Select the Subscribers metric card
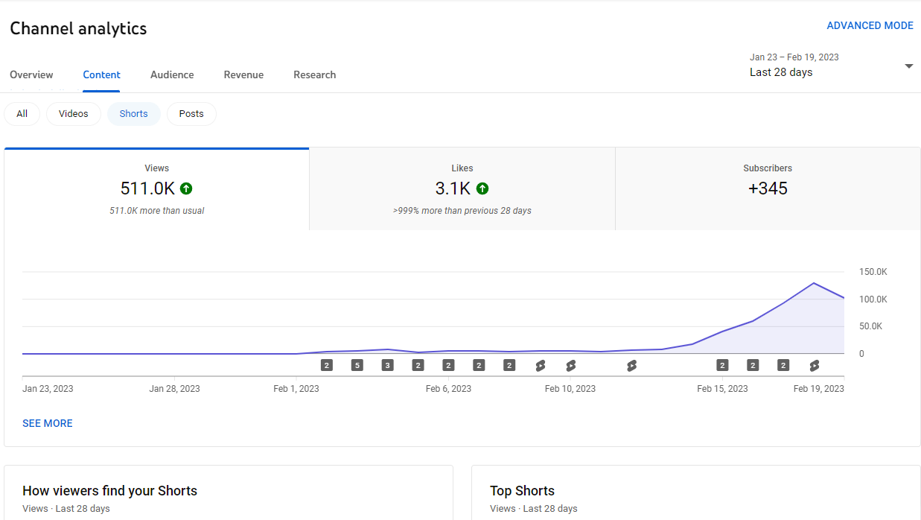 click(x=768, y=189)
